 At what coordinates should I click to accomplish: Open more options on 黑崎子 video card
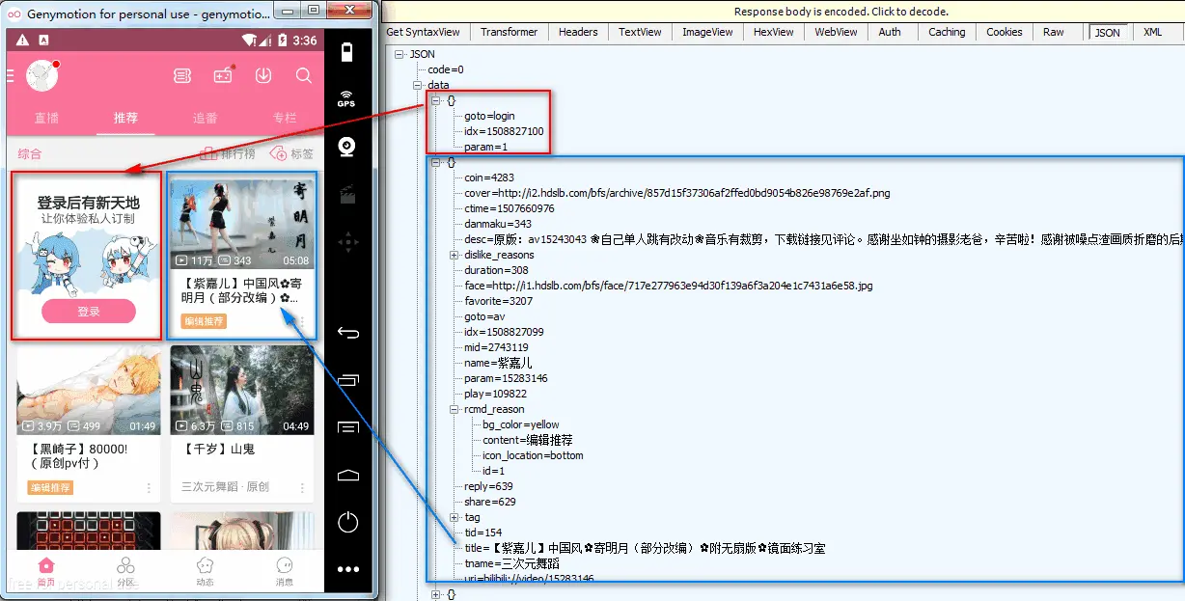point(149,488)
